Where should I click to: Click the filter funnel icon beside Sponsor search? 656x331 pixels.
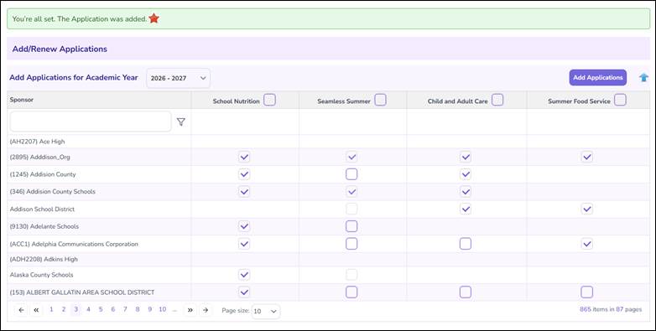point(180,122)
